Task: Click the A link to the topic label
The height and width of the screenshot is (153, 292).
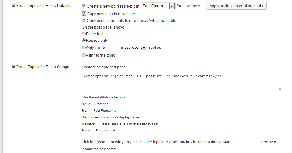Action: point(101,55)
